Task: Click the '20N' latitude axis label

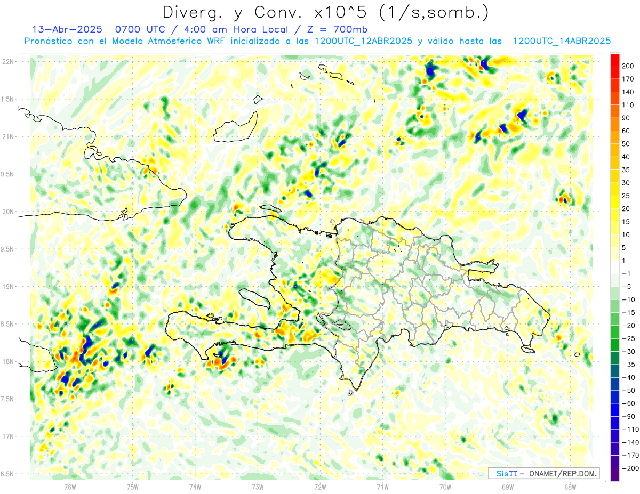Action: [8, 212]
